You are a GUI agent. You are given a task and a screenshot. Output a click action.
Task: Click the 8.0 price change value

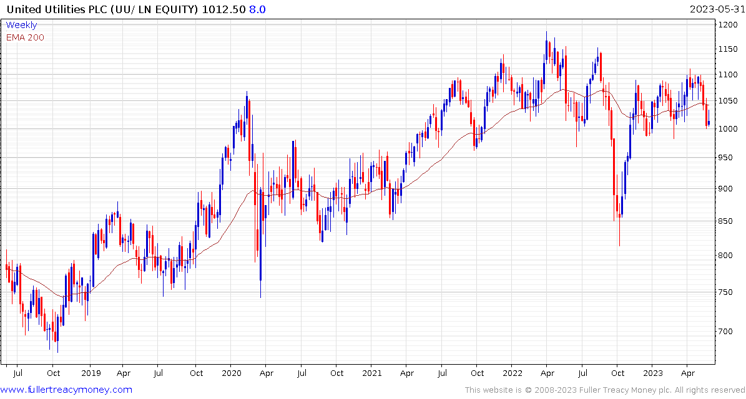257,9
